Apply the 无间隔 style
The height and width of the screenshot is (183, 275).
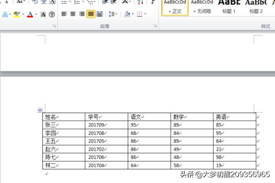coord(202,7)
